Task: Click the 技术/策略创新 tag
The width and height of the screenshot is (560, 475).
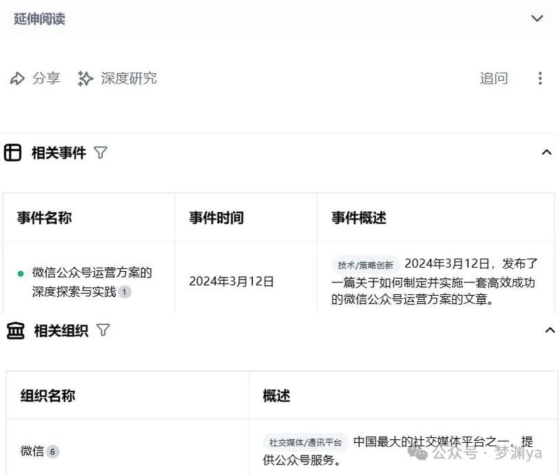Action: tap(365, 266)
